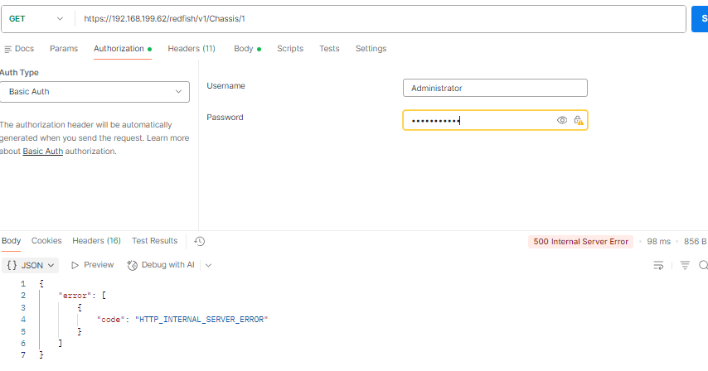Open the JSON format dropdown
This screenshot has width=708, height=371.
32,265
